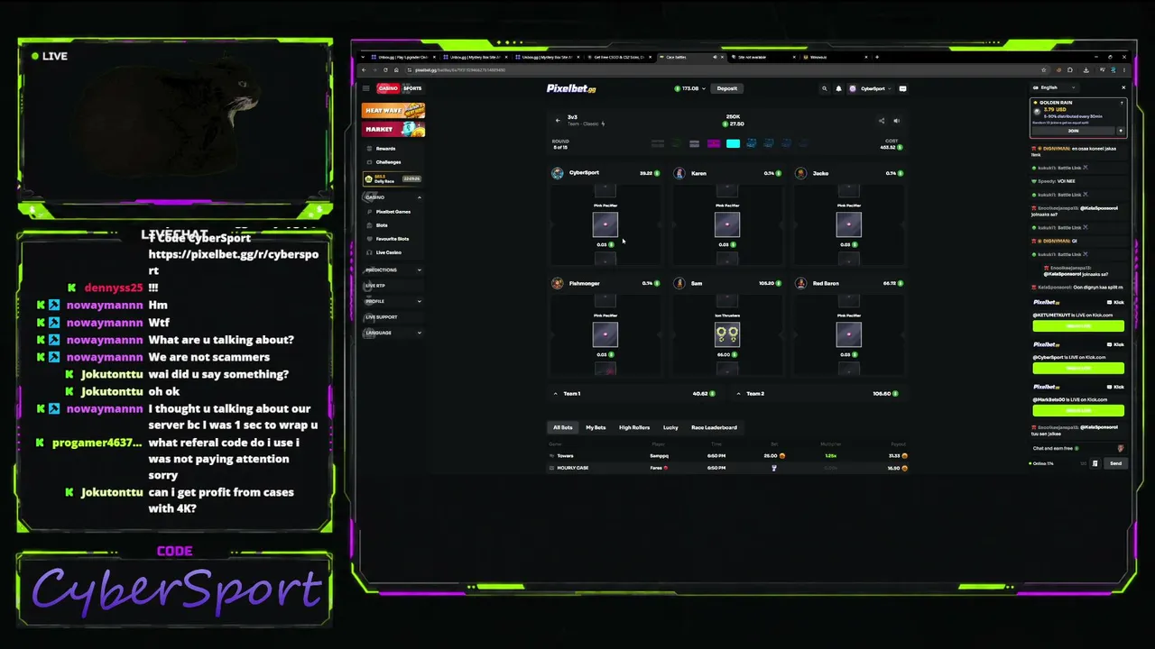Screen dimensions: 1155x649
Task: Open the Daily Race sidebar item
Action: (393, 179)
